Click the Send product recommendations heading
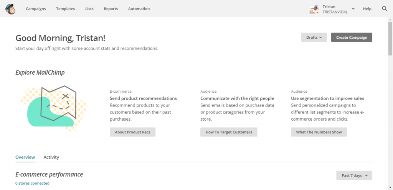 click(144, 98)
